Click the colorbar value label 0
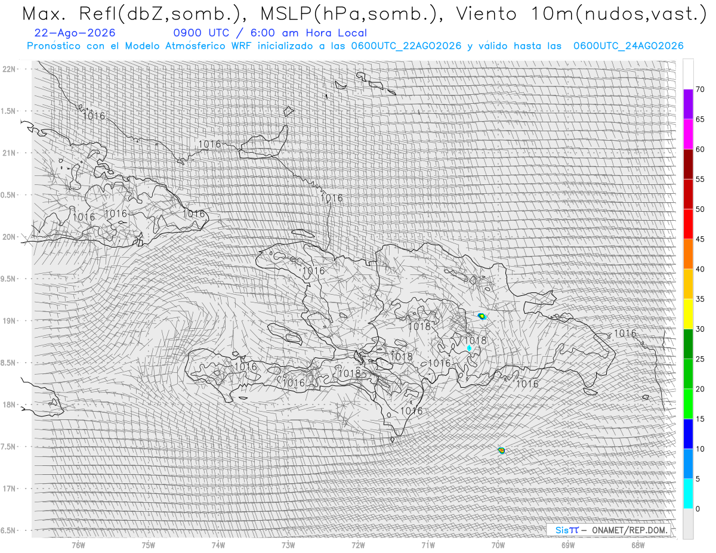The width and height of the screenshot is (716, 553). (x=698, y=509)
